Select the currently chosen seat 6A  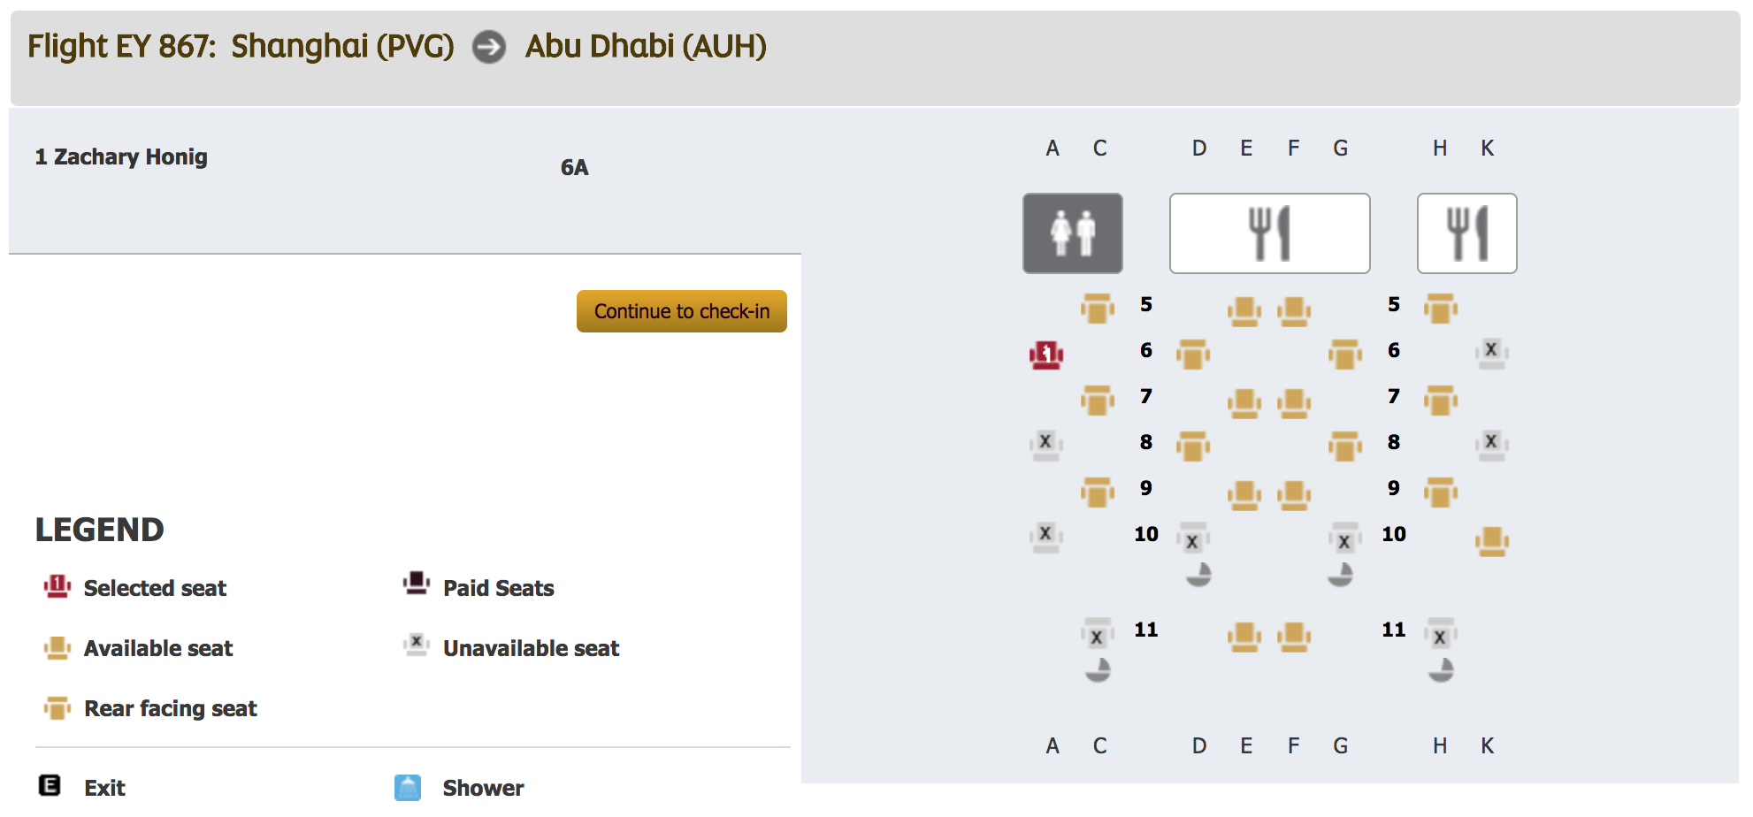pyautogui.click(x=1046, y=355)
